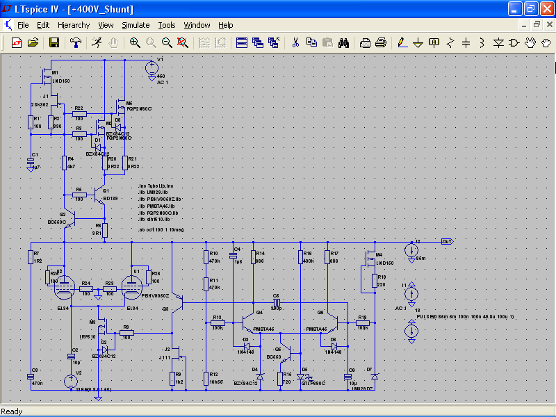Click the pick visible traces icon
Image resolution: width=556 pixels, height=417 pixels.
coord(220,43)
